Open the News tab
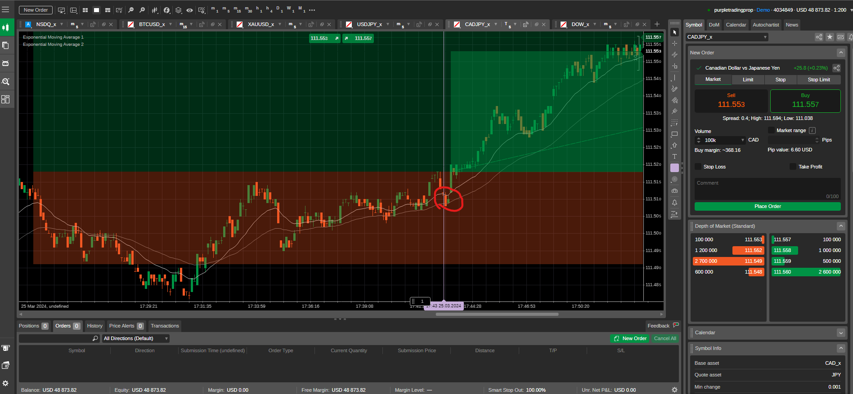This screenshot has height=394, width=853. tap(792, 25)
